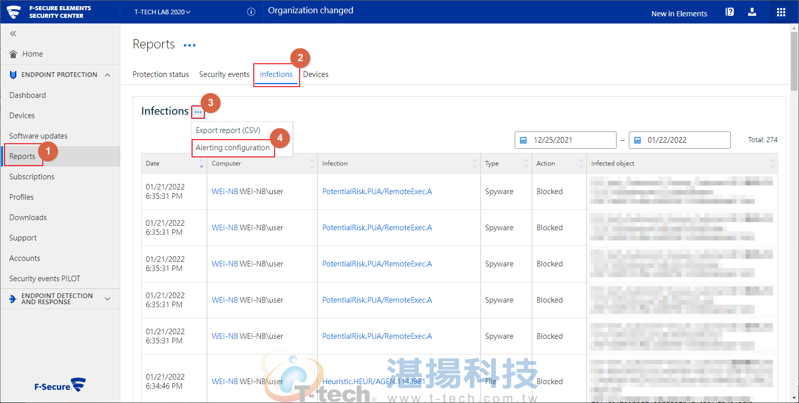The image size is (799, 403).
Task: Open Accounts in the sidebar
Action: pyautogui.click(x=24, y=258)
